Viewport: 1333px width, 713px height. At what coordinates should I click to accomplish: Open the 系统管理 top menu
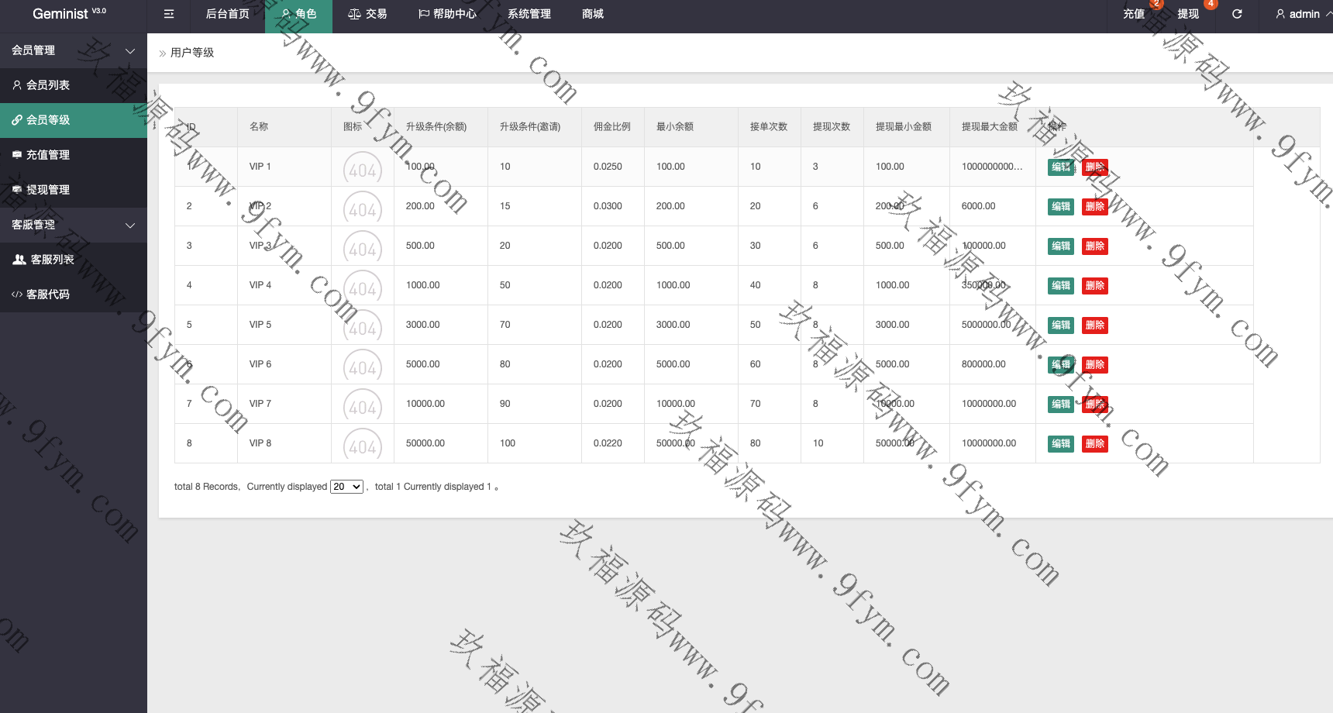tap(529, 14)
